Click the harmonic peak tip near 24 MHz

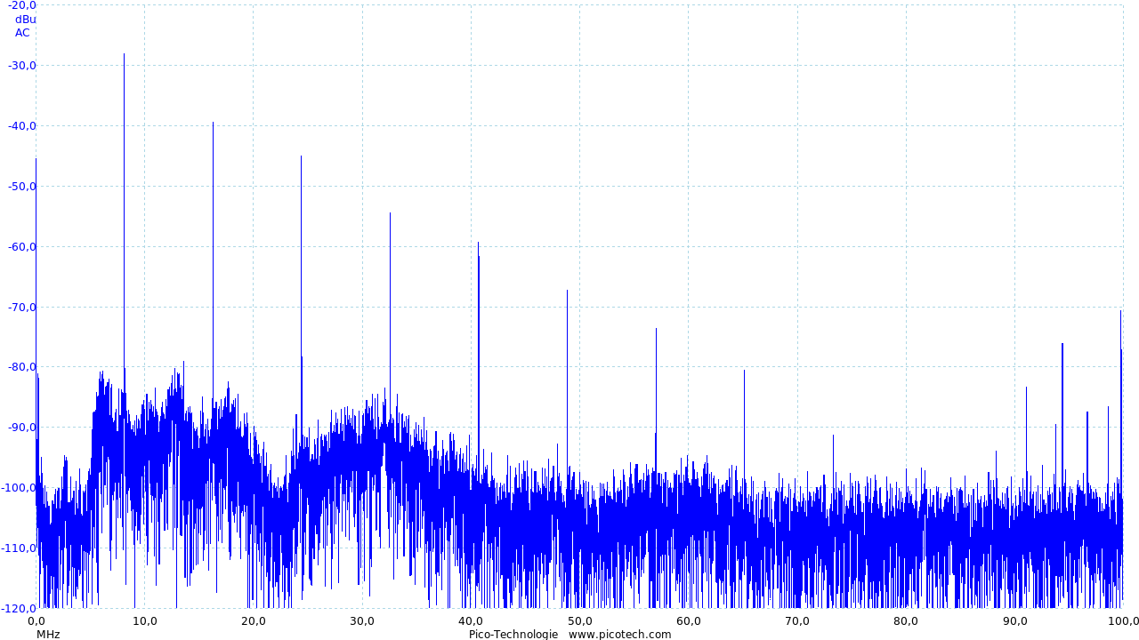[301, 156]
